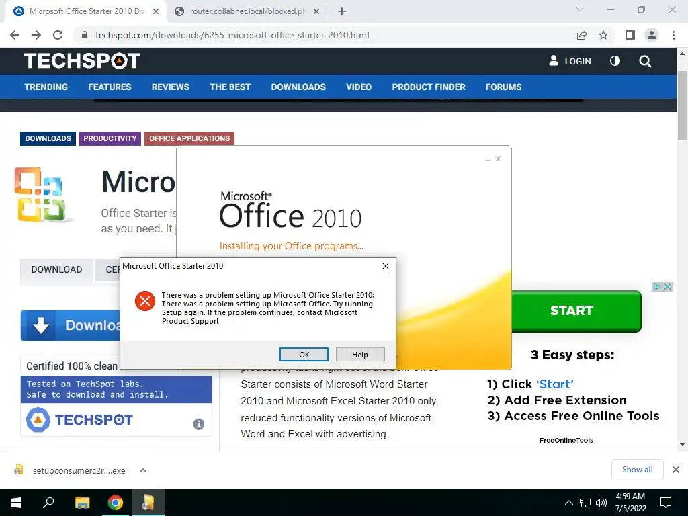Open File Explorer from the taskbar

click(x=82, y=503)
